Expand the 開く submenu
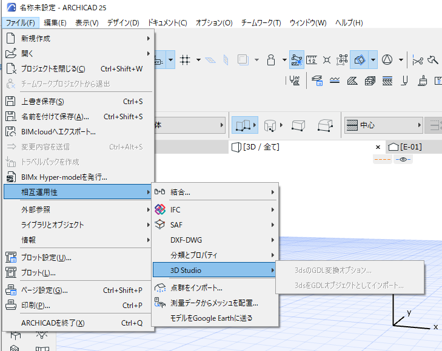The width and height of the screenshot is (442, 351). [78, 53]
